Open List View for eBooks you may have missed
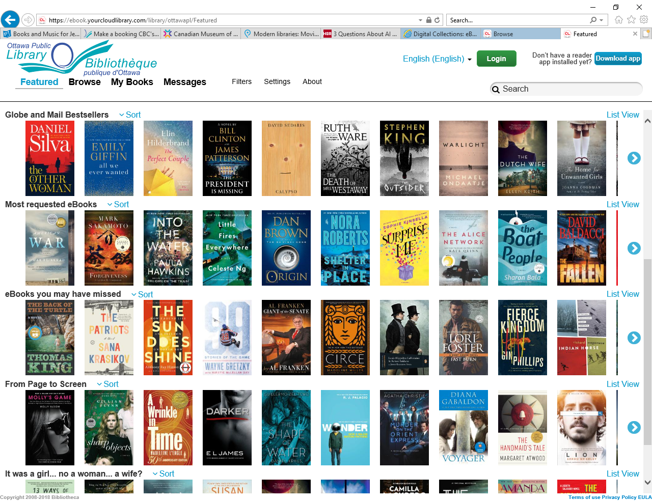The width and height of the screenshot is (652, 501). [622, 294]
